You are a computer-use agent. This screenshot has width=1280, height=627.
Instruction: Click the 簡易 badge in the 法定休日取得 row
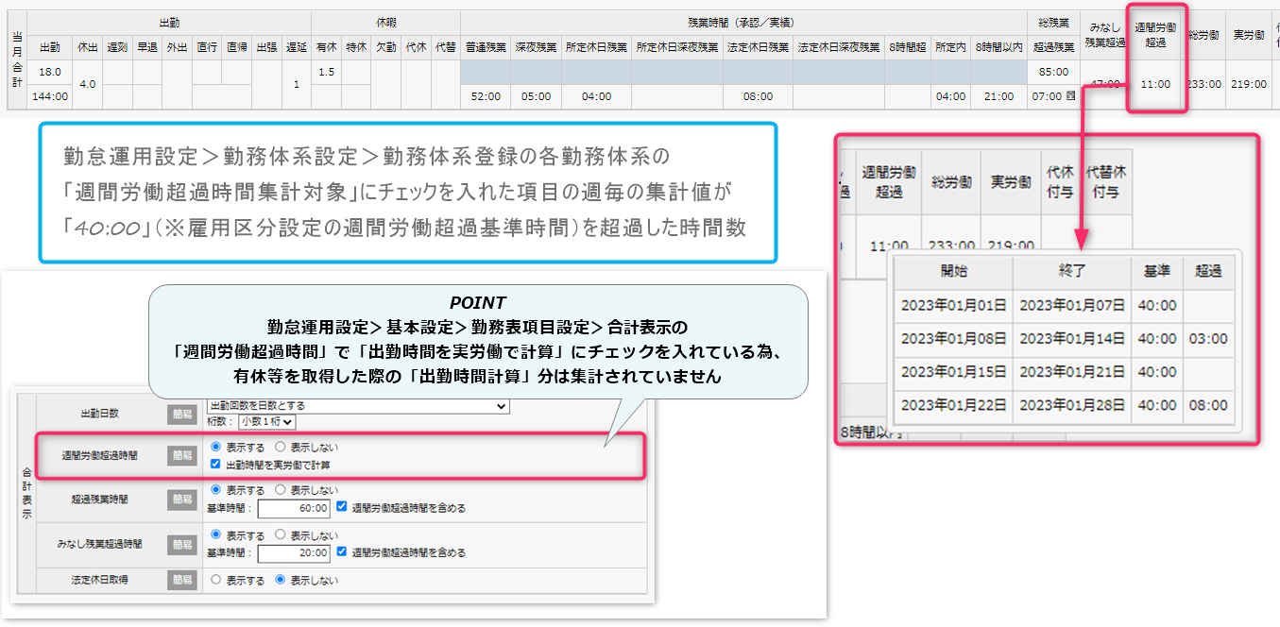pos(182,580)
